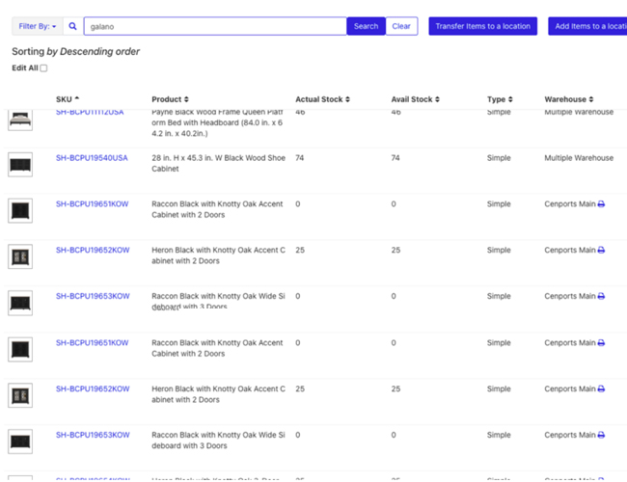627x482 pixels.
Task: Open thumbnail of Black Wood Shoe Cabinet
Action: pos(20,165)
